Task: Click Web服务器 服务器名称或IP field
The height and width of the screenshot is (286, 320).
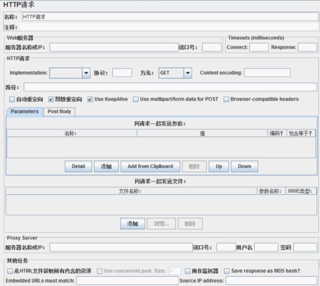Action: [114, 47]
